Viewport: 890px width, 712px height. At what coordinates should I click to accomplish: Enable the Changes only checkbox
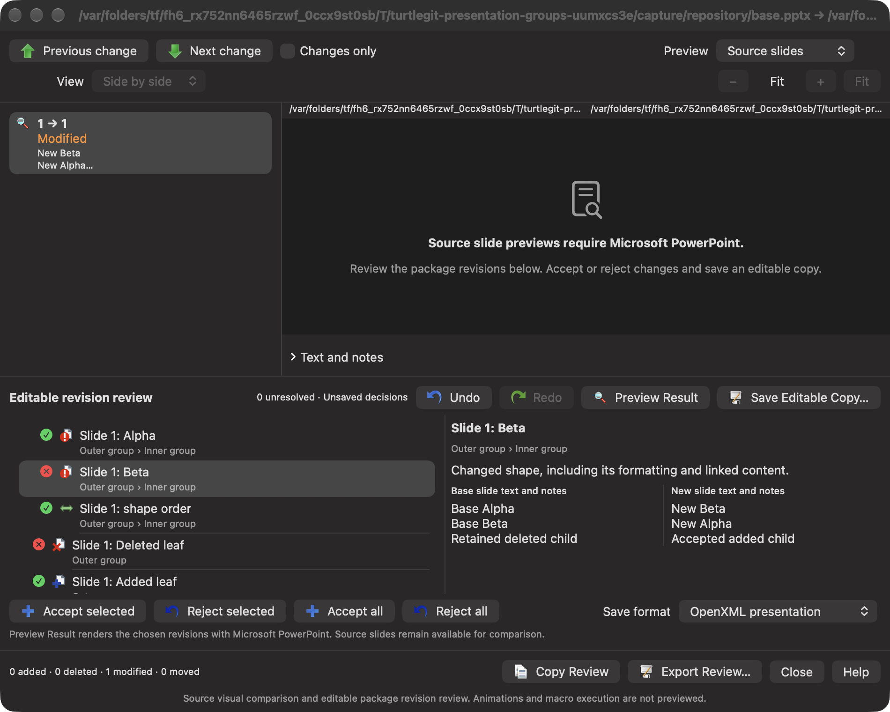[x=287, y=51]
